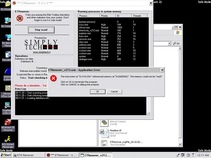Viewport: 211px width, 158px height.
Task: Click Windows flag logo in Explorer toolbar
Action: (178, 32)
